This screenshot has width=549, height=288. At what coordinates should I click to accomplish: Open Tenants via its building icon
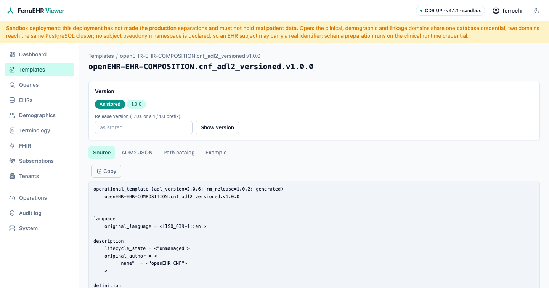tap(12, 176)
